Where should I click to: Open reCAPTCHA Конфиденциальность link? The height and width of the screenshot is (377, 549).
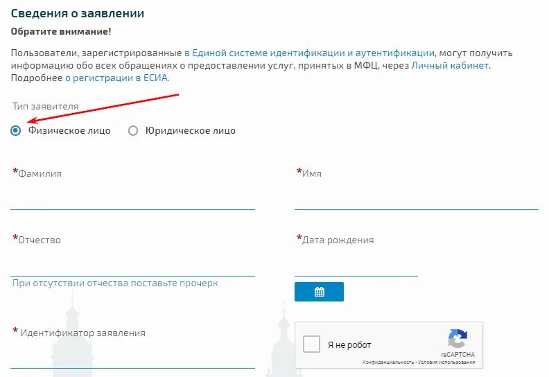[x=388, y=362]
